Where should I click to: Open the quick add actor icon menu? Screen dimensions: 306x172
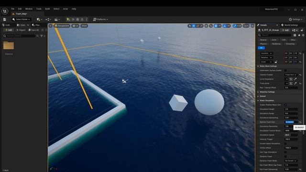(39, 19)
